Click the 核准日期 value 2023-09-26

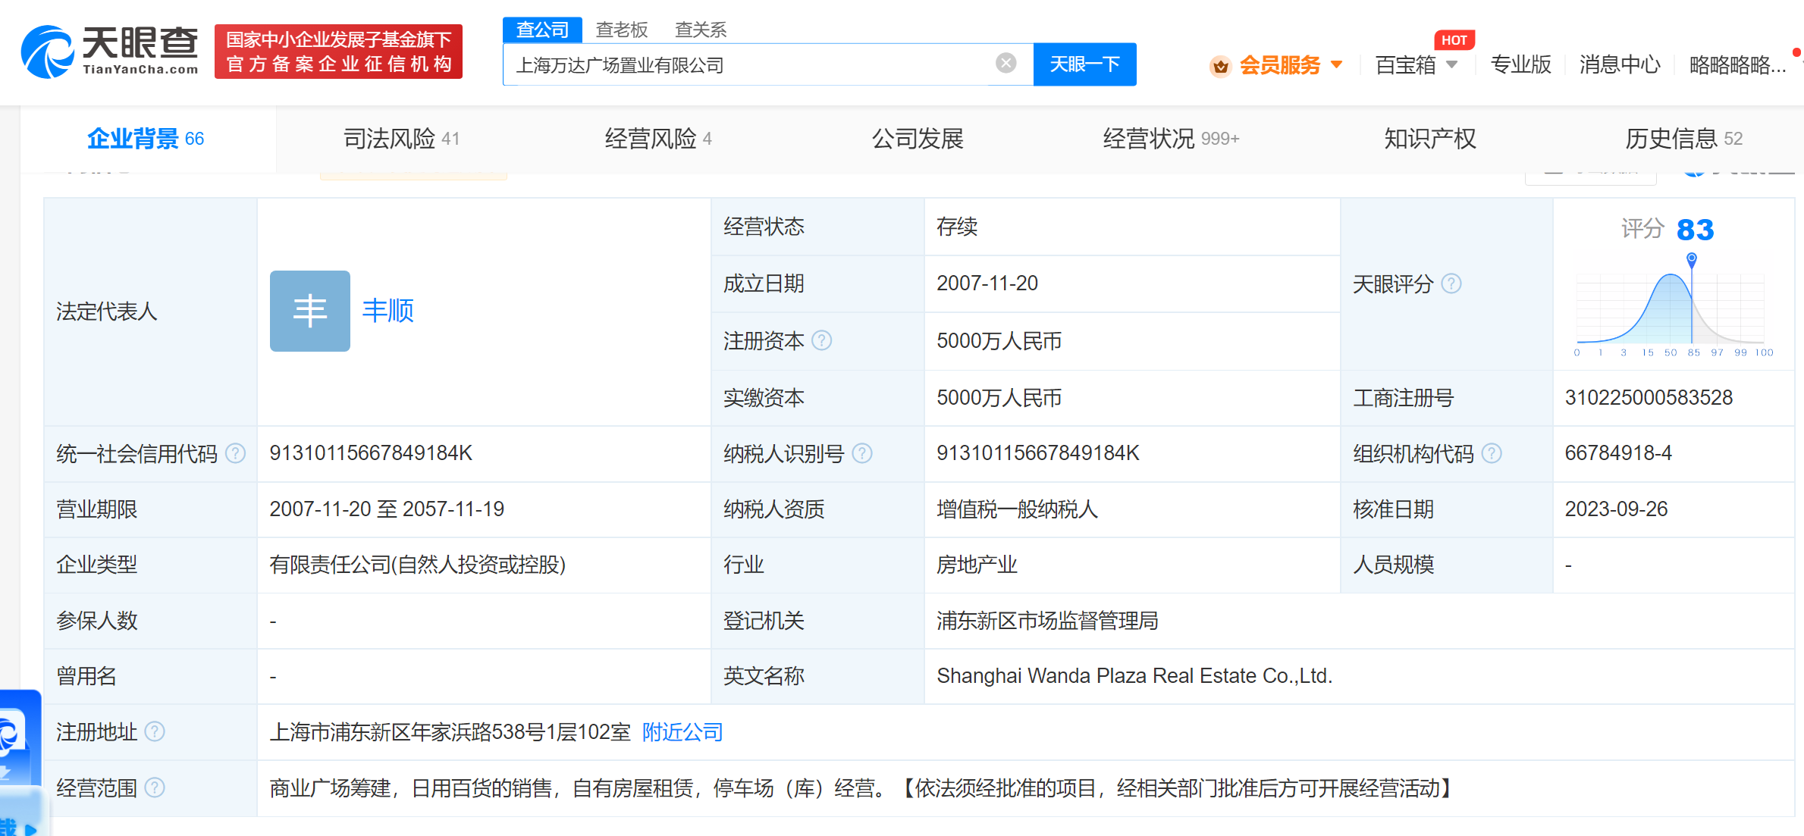point(1616,509)
